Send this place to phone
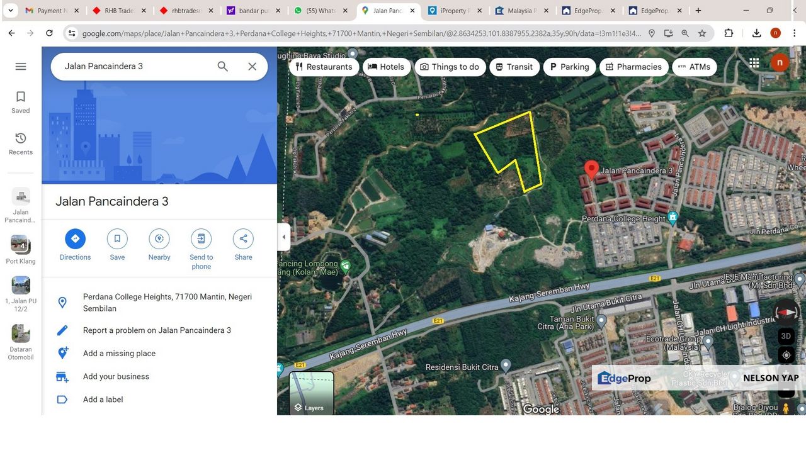This screenshot has height=453, width=806. pyautogui.click(x=201, y=249)
